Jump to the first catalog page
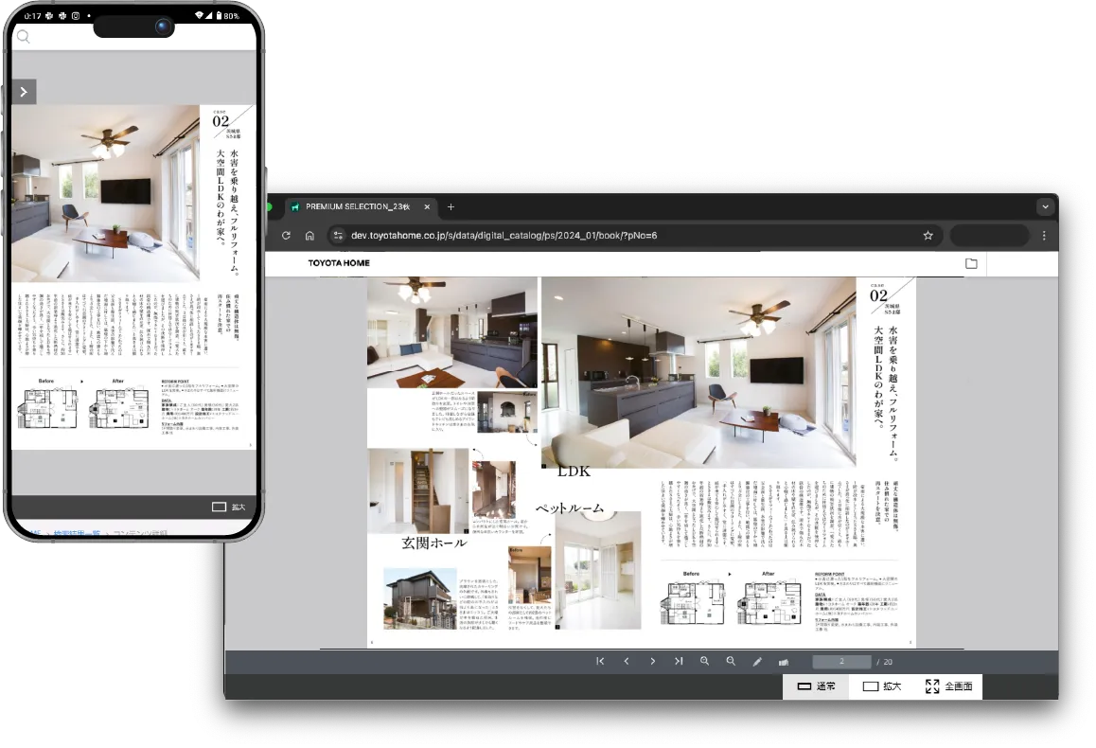Viewport: 1096px width, 748px height. point(600,662)
